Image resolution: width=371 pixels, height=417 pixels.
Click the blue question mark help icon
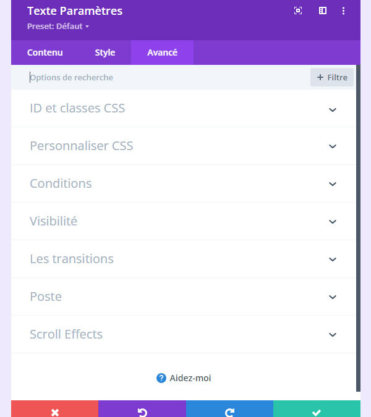(161, 378)
